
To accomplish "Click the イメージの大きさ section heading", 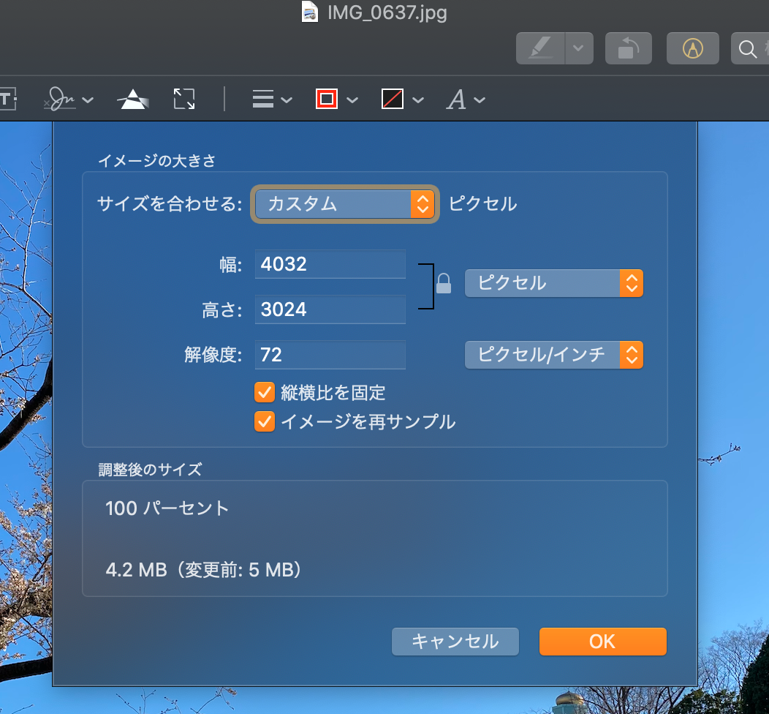I will pyautogui.click(x=157, y=160).
